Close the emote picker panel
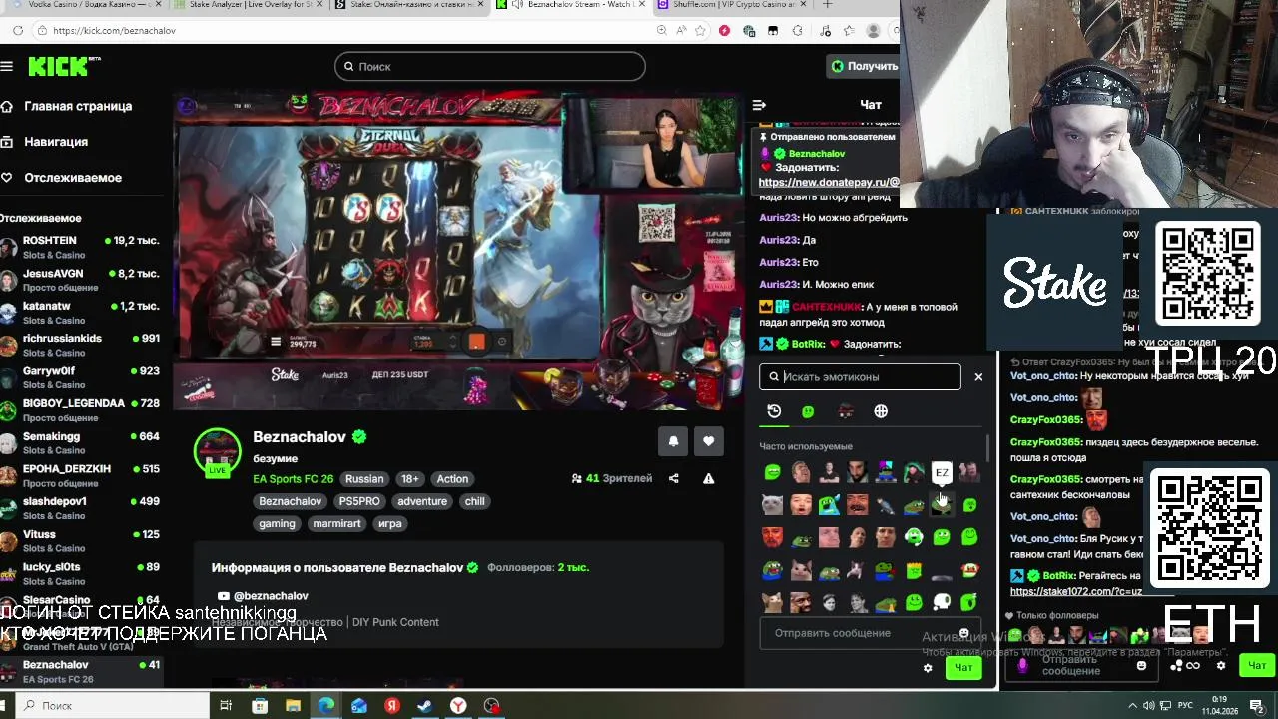Viewport: 1278px width, 719px height. tap(978, 376)
